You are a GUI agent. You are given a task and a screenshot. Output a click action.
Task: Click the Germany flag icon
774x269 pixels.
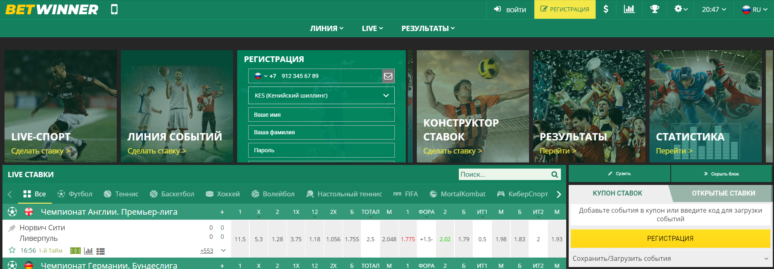click(x=29, y=265)
